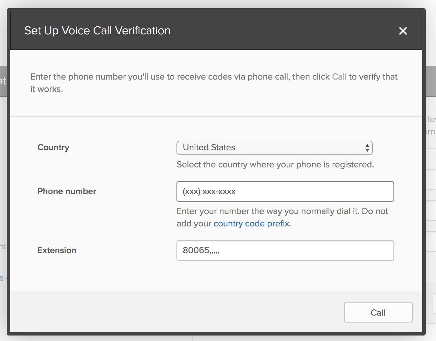Click the Phone number field label
This screenshot has height=341, width=436.
67,191
